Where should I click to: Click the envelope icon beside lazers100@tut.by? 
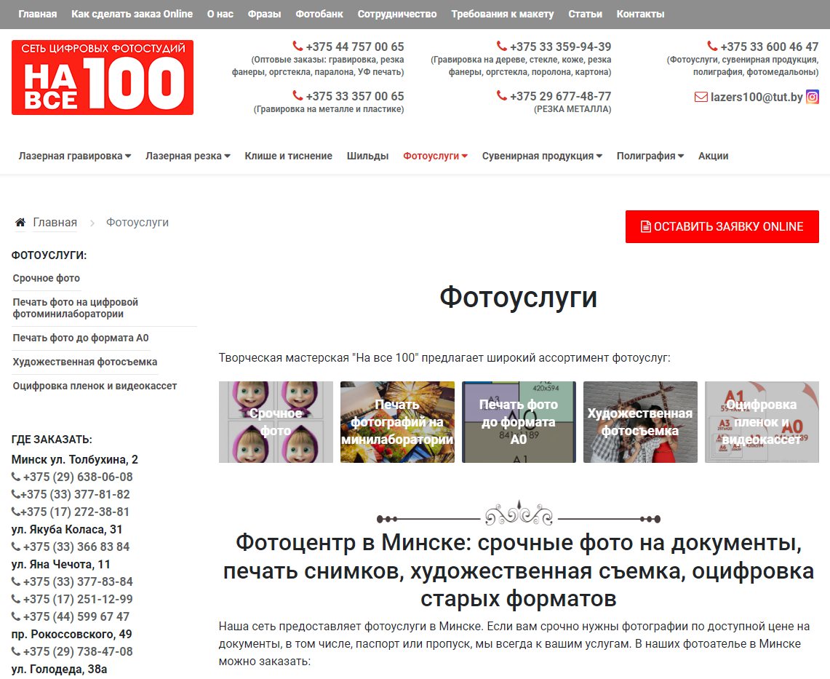[701, 97]
